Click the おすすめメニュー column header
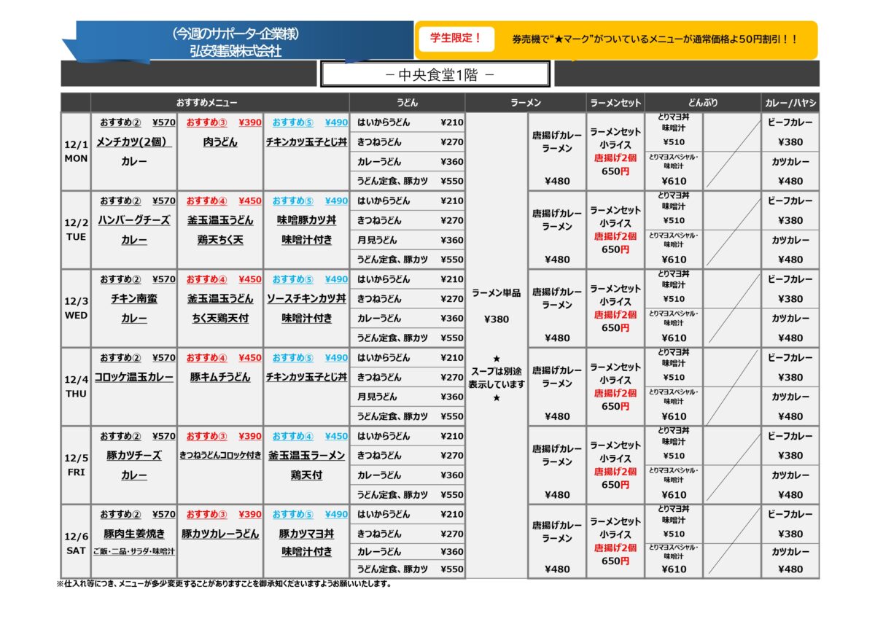Screen dimensions: 875x619 (206, 103)
